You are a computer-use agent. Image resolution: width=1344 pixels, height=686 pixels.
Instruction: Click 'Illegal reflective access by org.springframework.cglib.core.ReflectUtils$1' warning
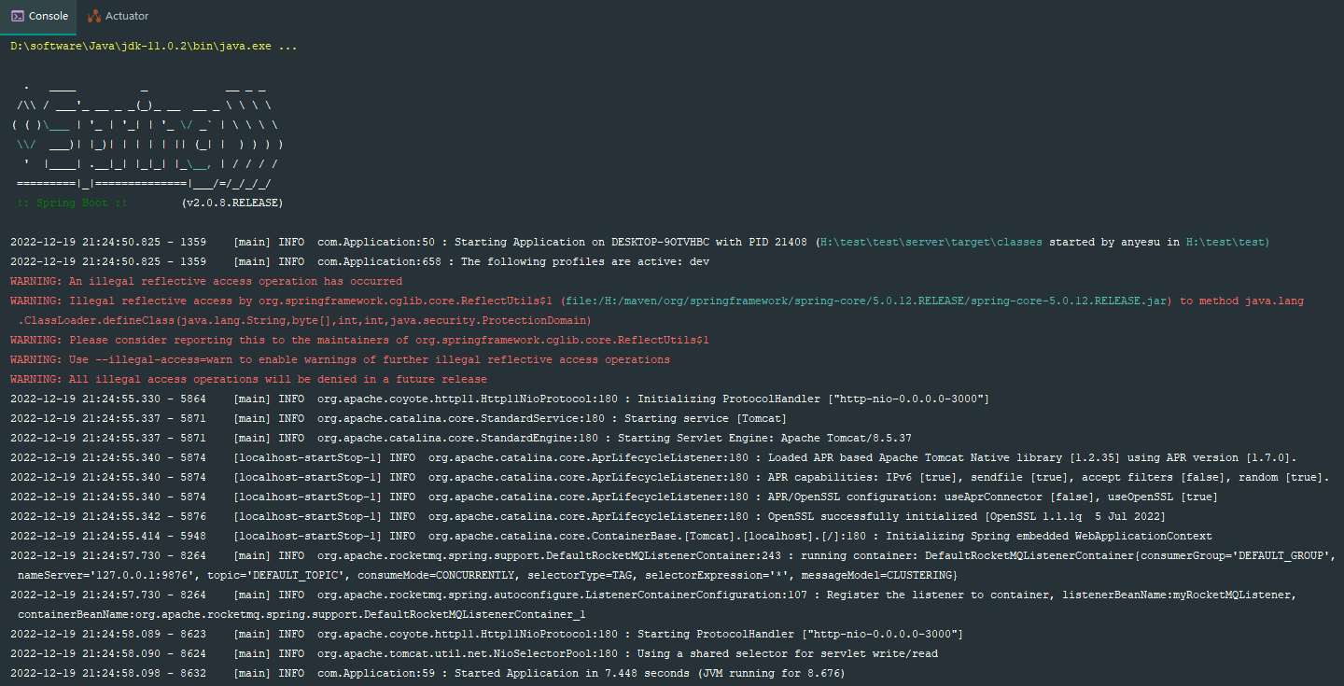(x=312, y=301)
